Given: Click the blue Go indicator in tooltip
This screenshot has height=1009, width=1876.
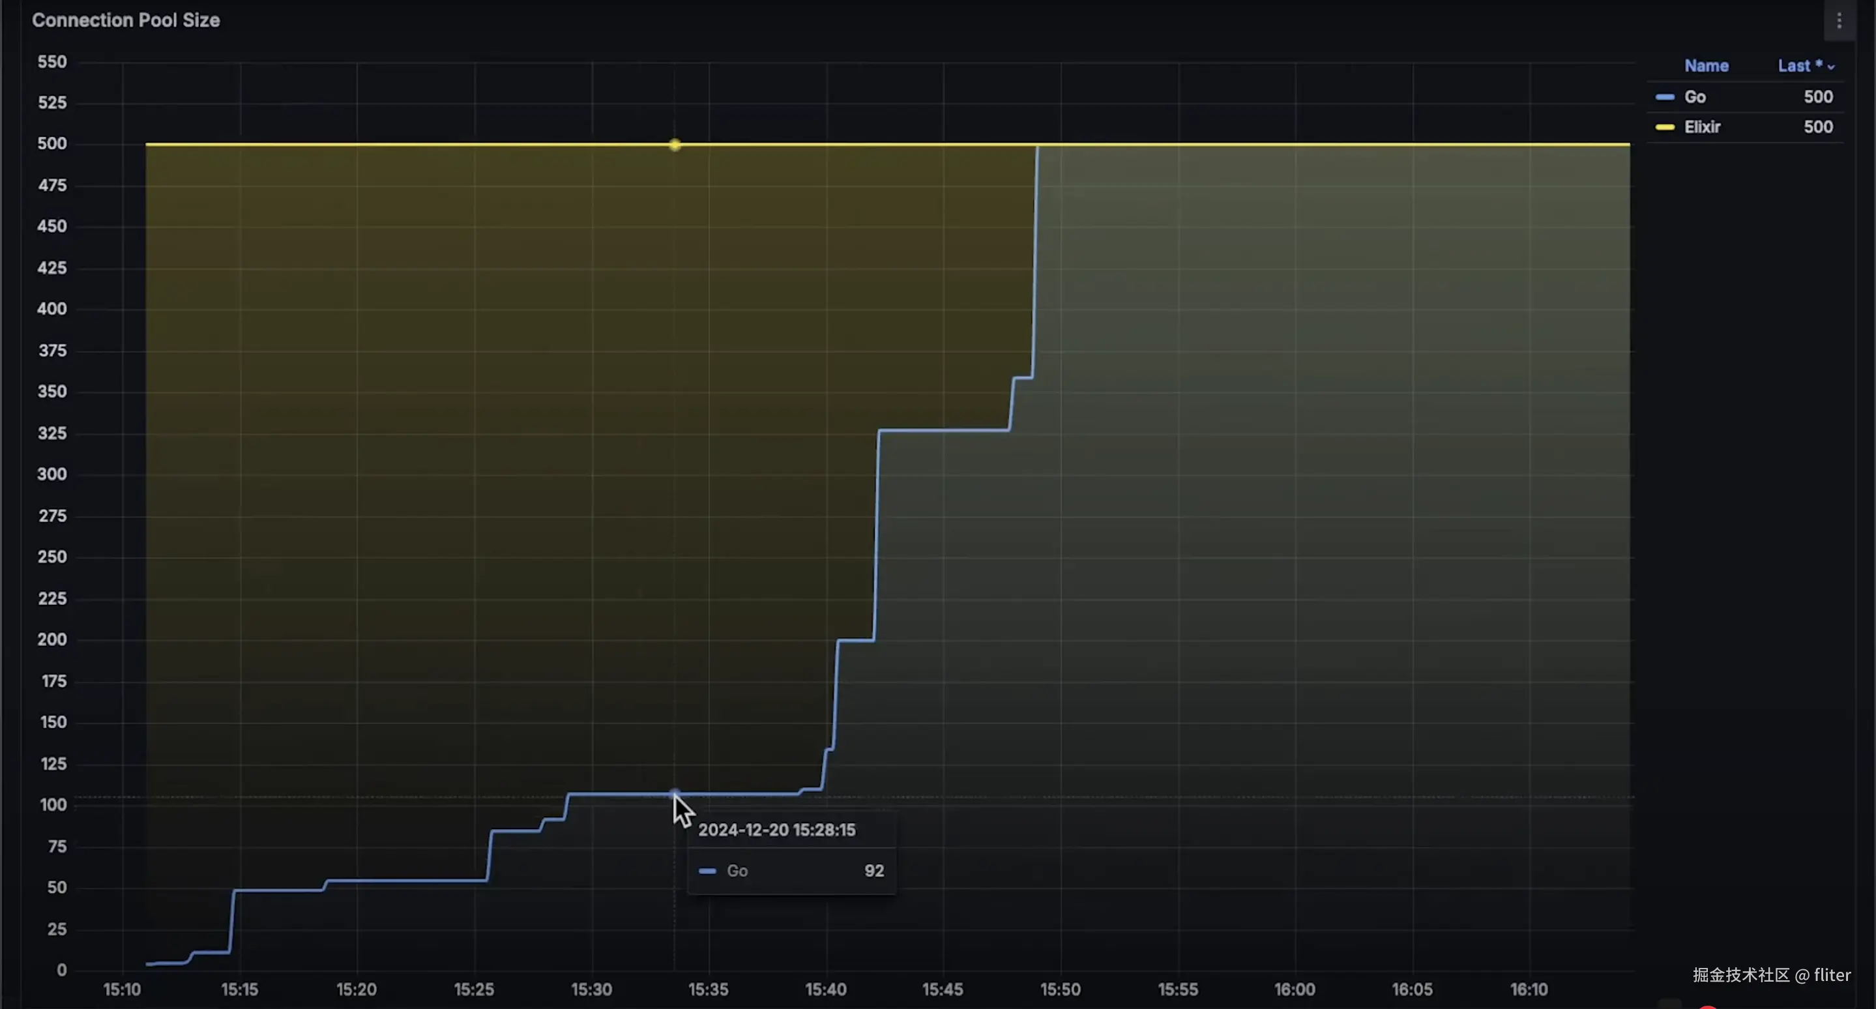Looking at the screenshot, I should tap(707, 871).
